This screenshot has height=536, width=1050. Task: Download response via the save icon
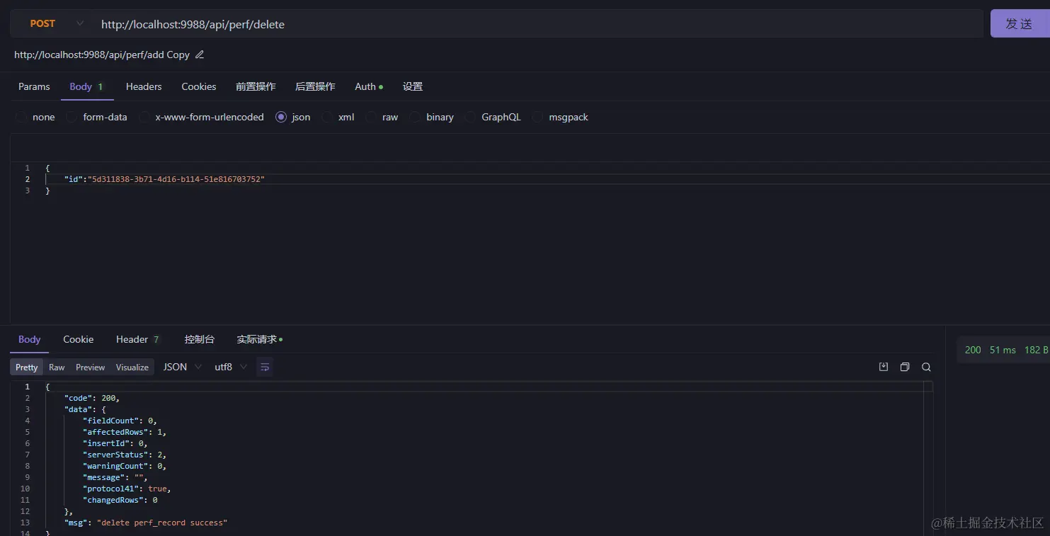(x=884, y=367)
